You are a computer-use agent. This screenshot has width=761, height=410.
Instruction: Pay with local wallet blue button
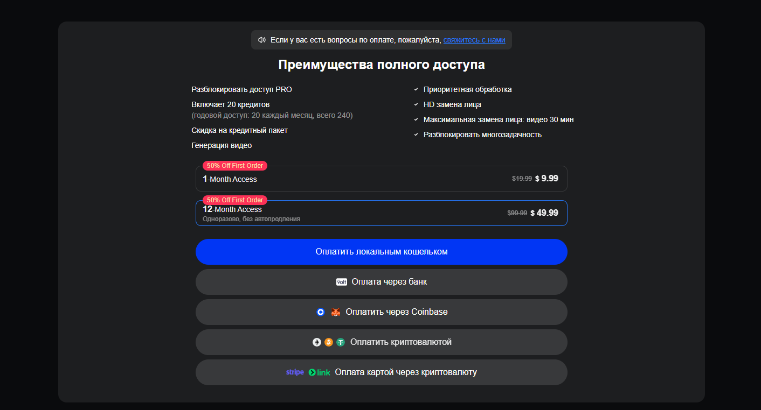382,252
